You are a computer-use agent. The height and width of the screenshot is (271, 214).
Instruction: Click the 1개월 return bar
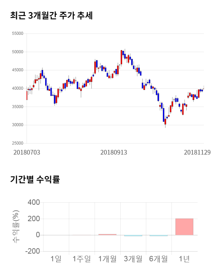(x=107, y=235)
